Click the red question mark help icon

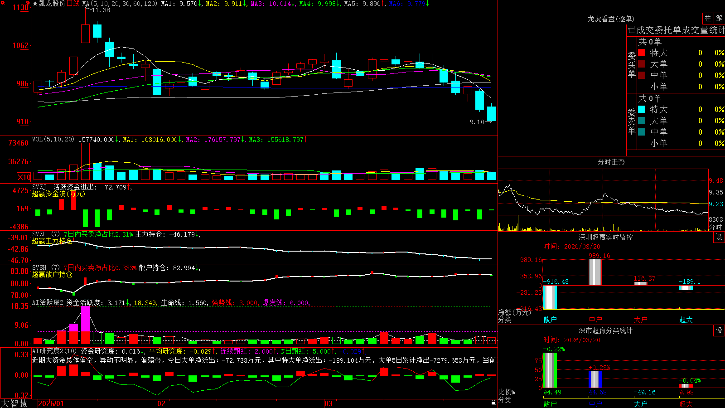pyautogui.click(x=28, y=3)
